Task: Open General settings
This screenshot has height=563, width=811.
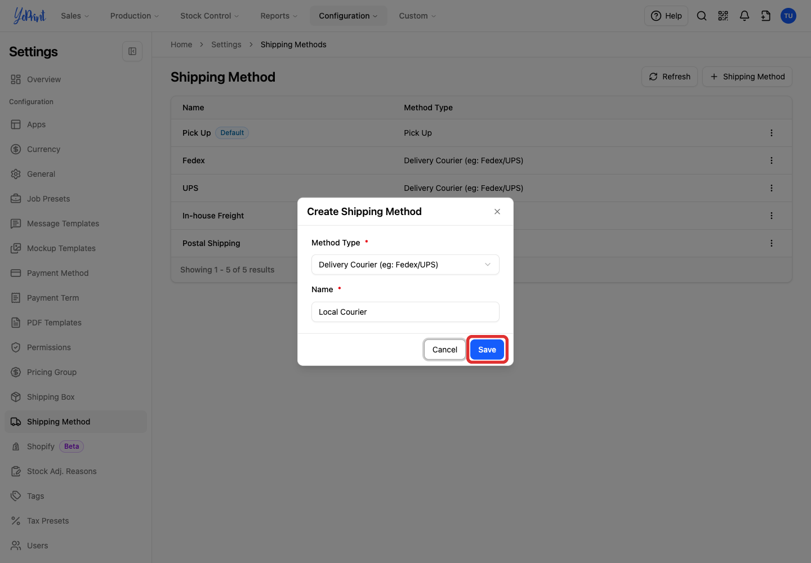Action: coord(75,174)
